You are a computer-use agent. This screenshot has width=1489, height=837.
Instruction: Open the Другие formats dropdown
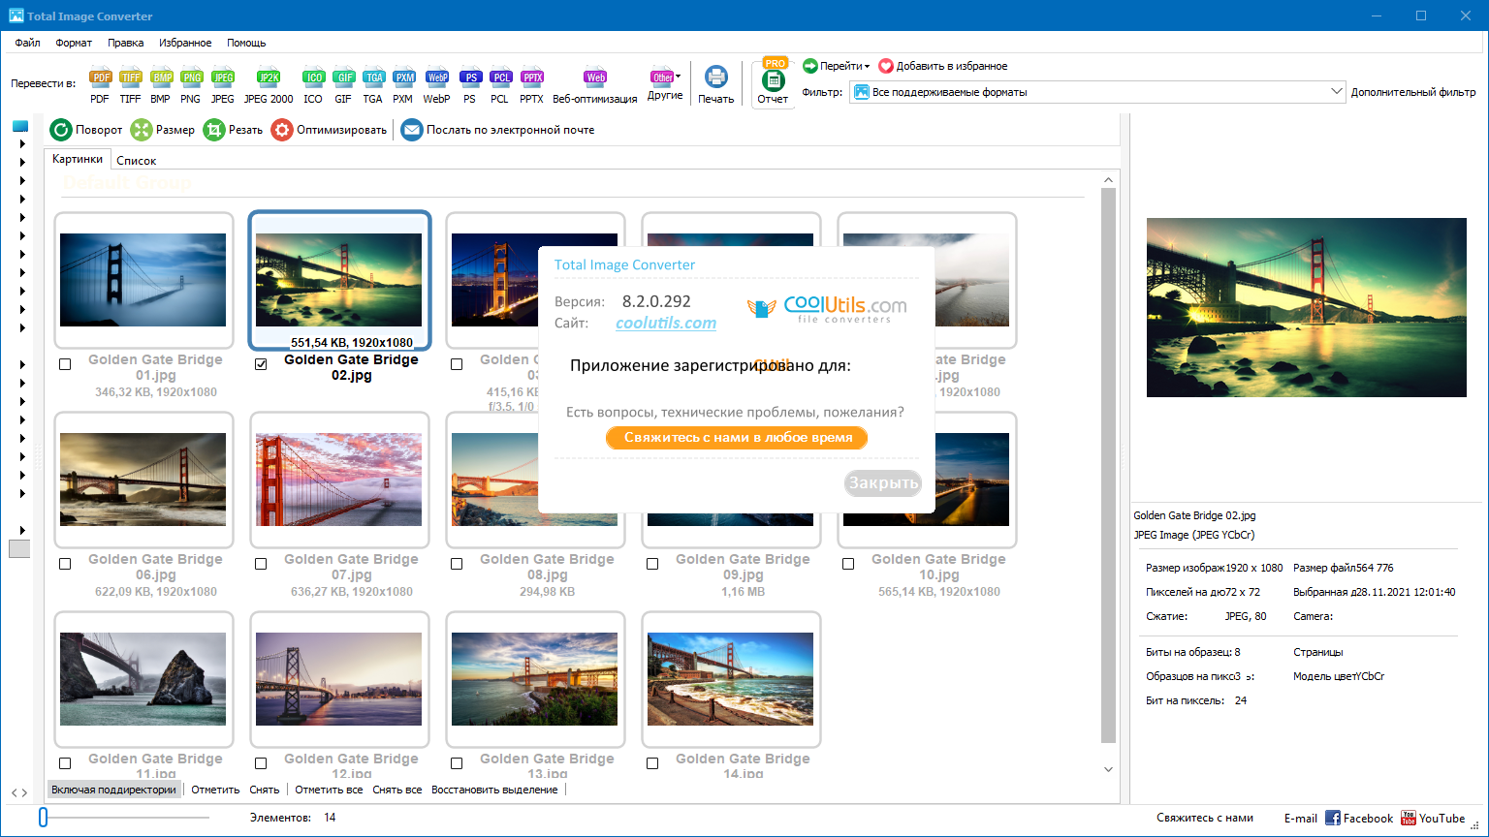pyautogui.click(x=665, y=78)
